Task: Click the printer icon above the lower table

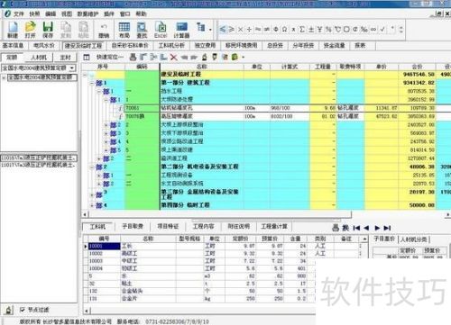Action: click(336, 228)
